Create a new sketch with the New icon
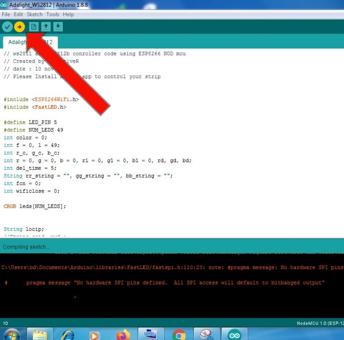The image size is (344, 340). coord(34,27)
